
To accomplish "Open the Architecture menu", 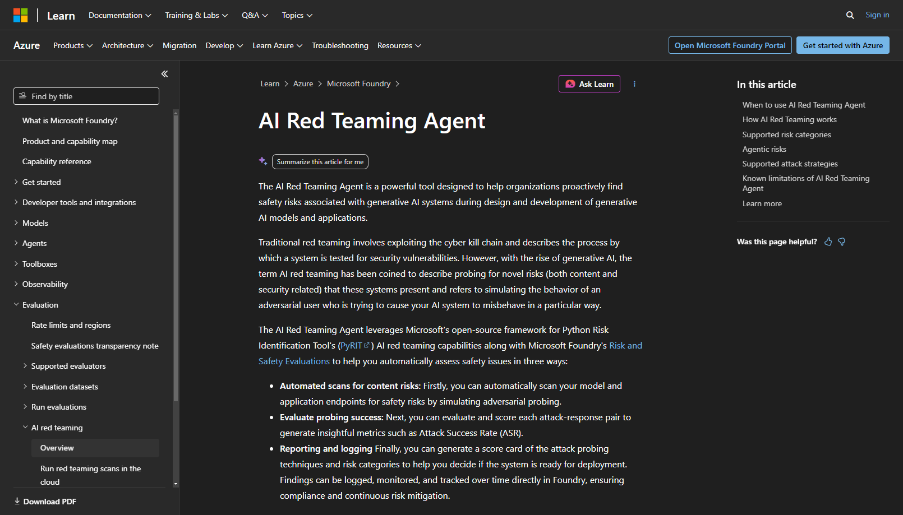I will pos(128,45).
